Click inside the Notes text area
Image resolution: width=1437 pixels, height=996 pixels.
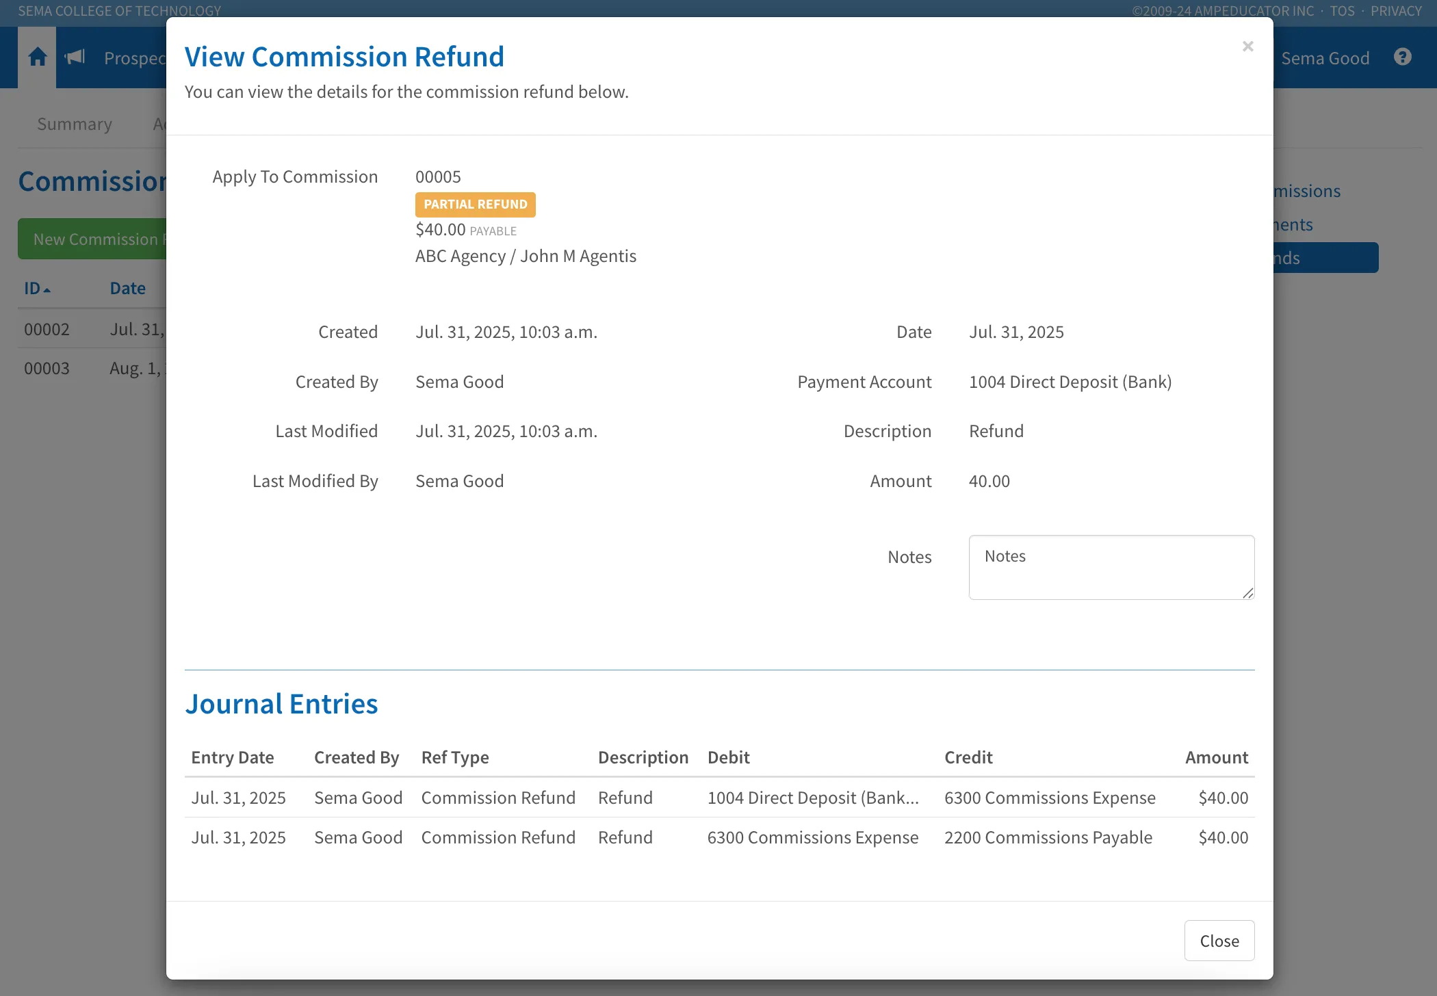(x=1111, y=567)
